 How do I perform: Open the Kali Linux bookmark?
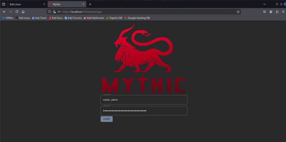tap(23, 18)
